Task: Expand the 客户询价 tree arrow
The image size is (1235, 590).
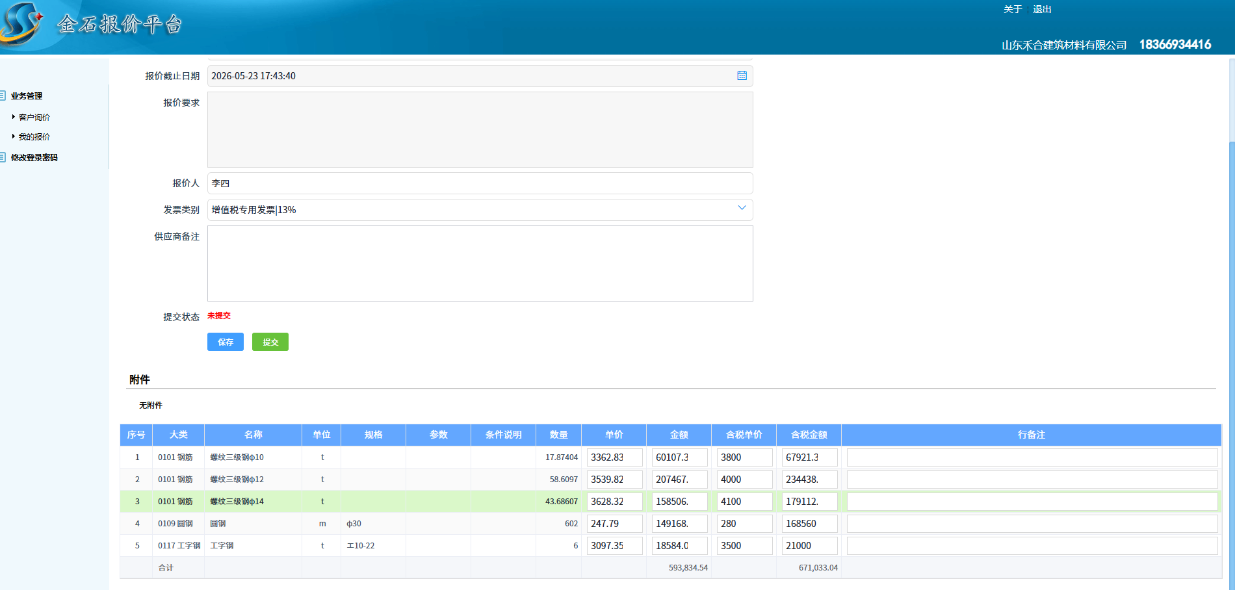Action: click(x=14, y=117)
